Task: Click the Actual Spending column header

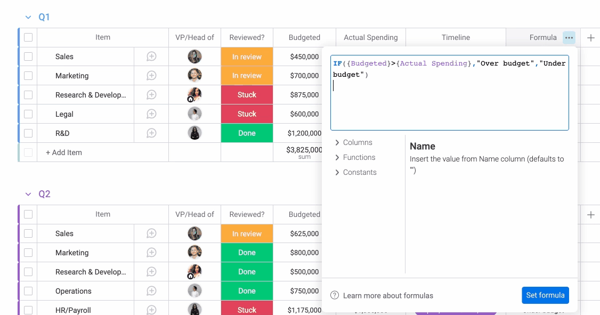Action: (371, 37)
